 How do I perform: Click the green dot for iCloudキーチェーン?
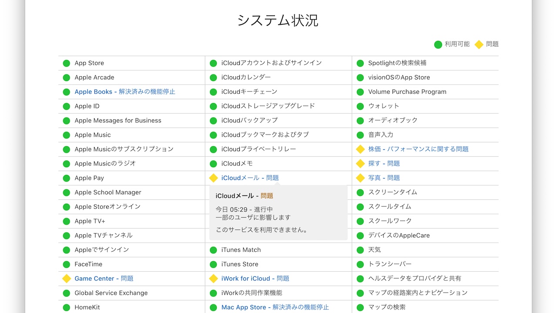[x=213, y=92]
